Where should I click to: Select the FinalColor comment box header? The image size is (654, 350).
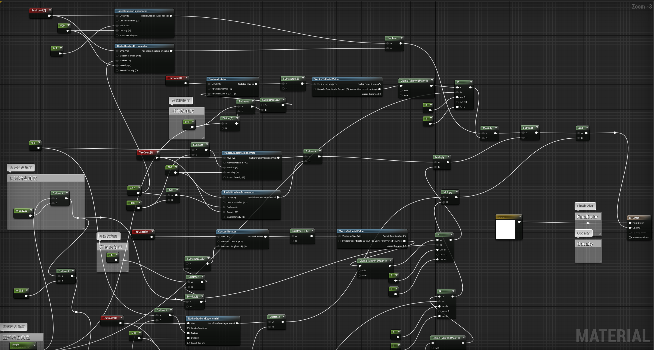(588, 217)
